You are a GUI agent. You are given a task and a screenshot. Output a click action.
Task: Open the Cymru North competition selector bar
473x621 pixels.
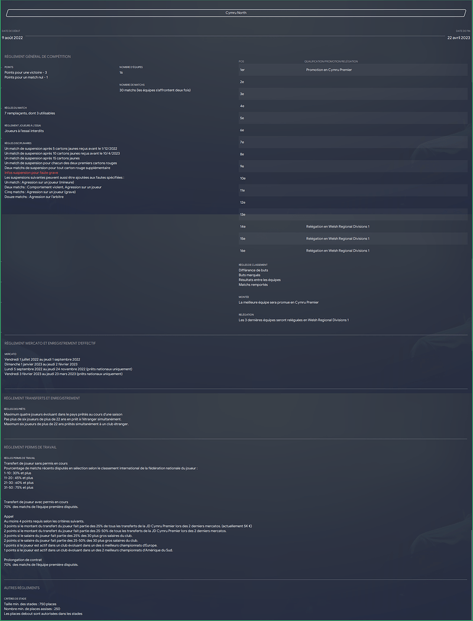[236, 13]
